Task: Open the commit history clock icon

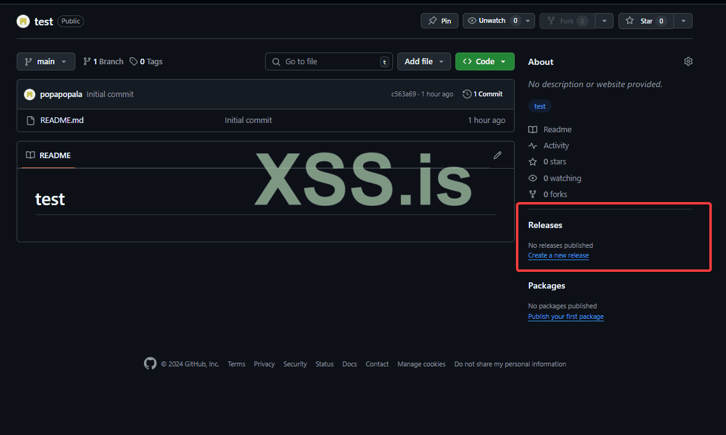Action: coord(466,94)
